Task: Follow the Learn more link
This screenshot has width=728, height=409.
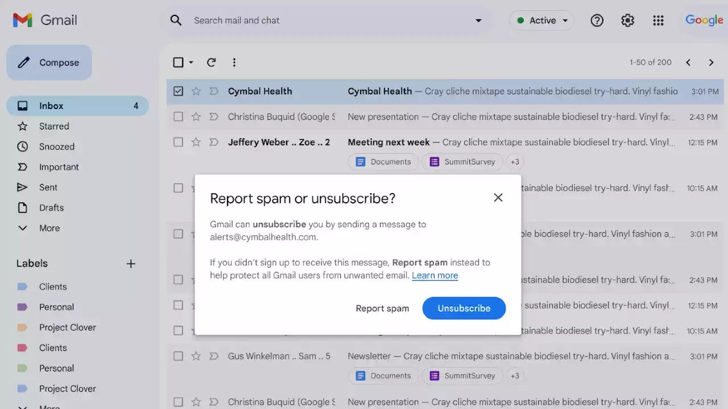Action: [435, 276]
